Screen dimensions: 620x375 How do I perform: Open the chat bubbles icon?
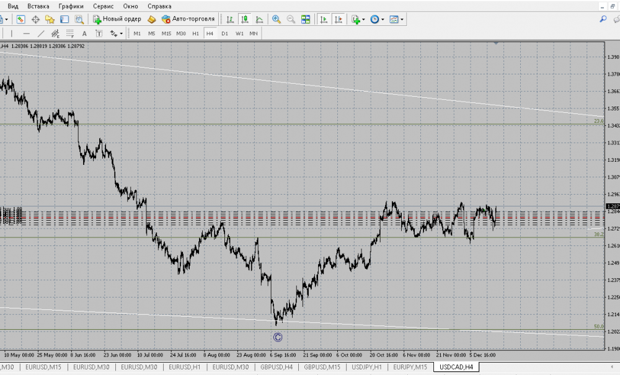click(616, 19)
